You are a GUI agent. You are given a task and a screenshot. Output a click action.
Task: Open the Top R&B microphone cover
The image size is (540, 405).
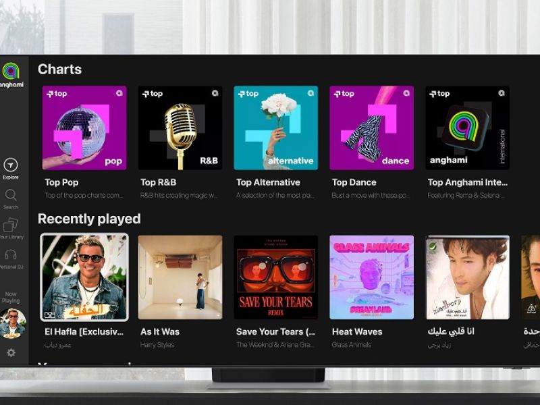pos(180,128)
